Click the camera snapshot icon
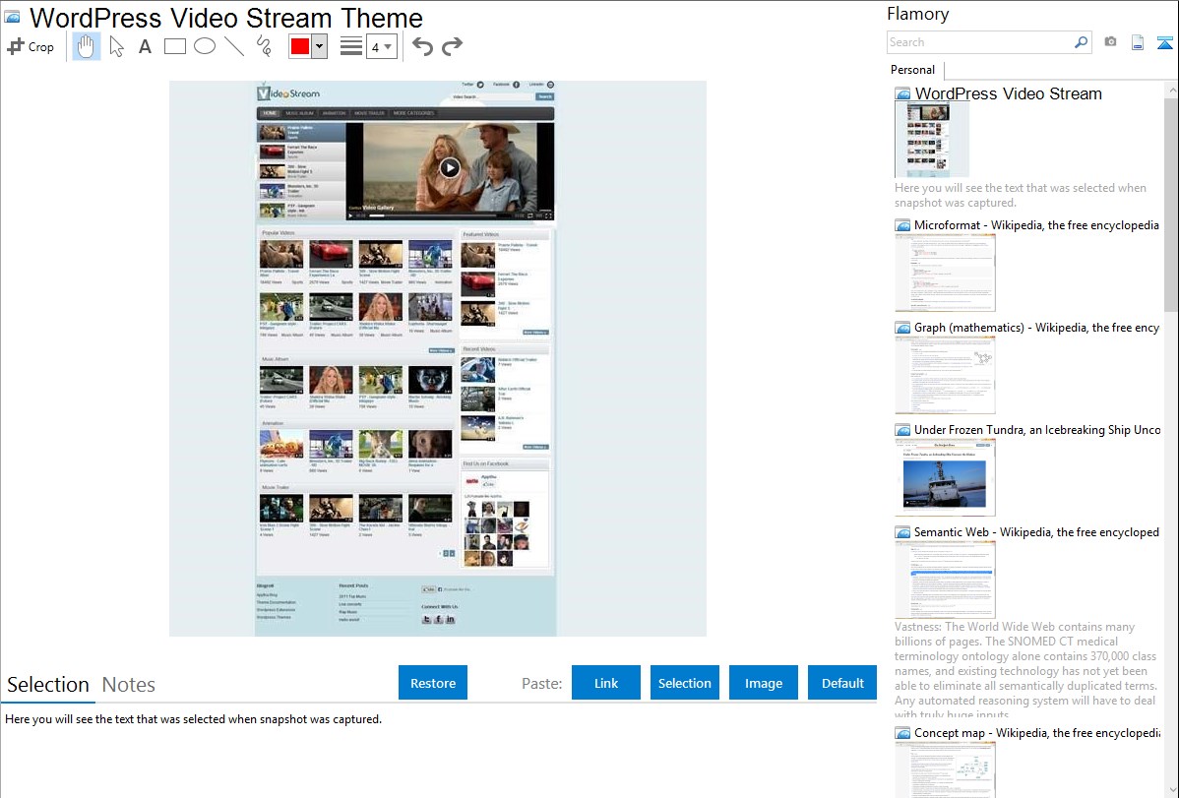The height and width of the screenshot is (798, 1179). (1110, 42)
